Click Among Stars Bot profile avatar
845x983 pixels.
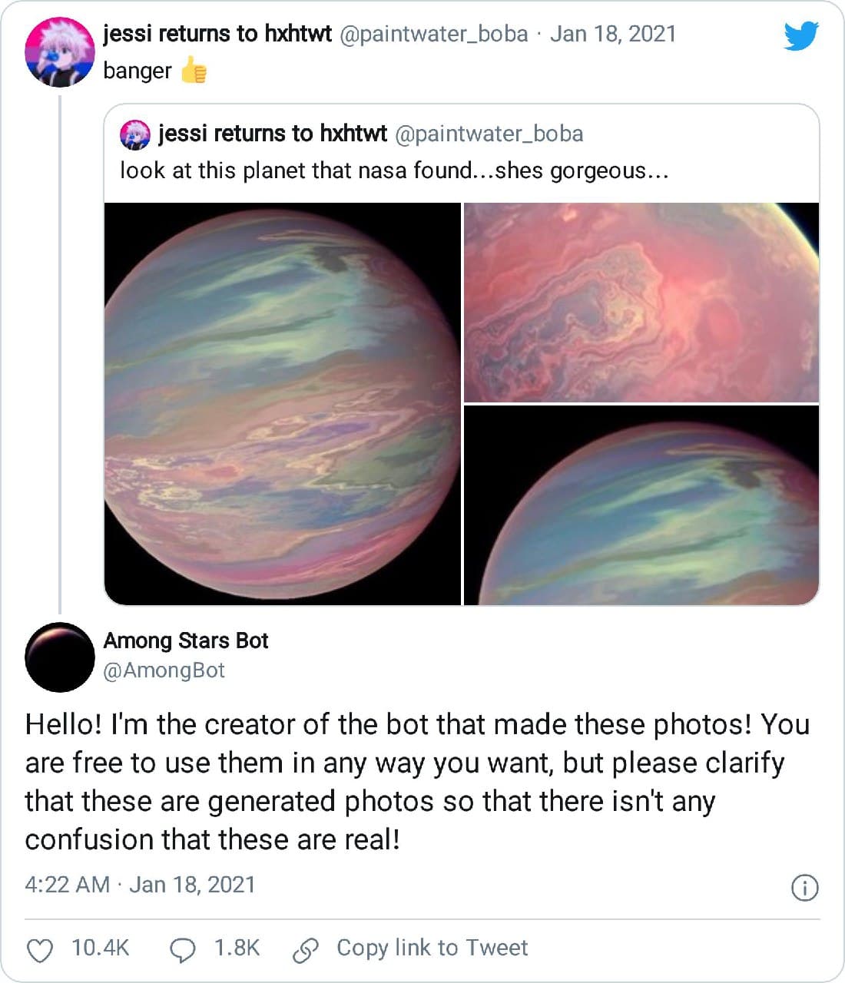(x=60, y=657)
